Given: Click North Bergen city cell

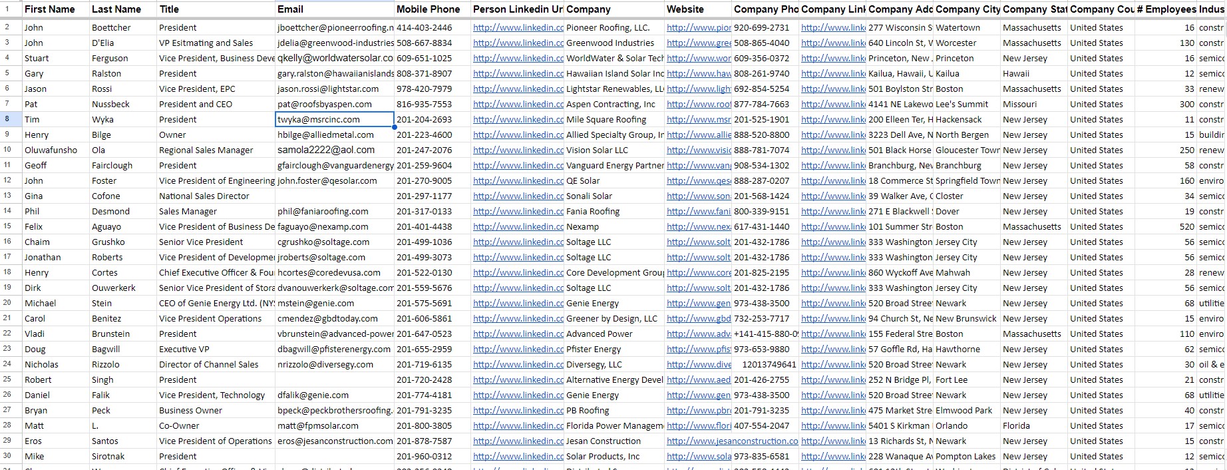Looking at the screenshot, I should [x=967, y=134].
